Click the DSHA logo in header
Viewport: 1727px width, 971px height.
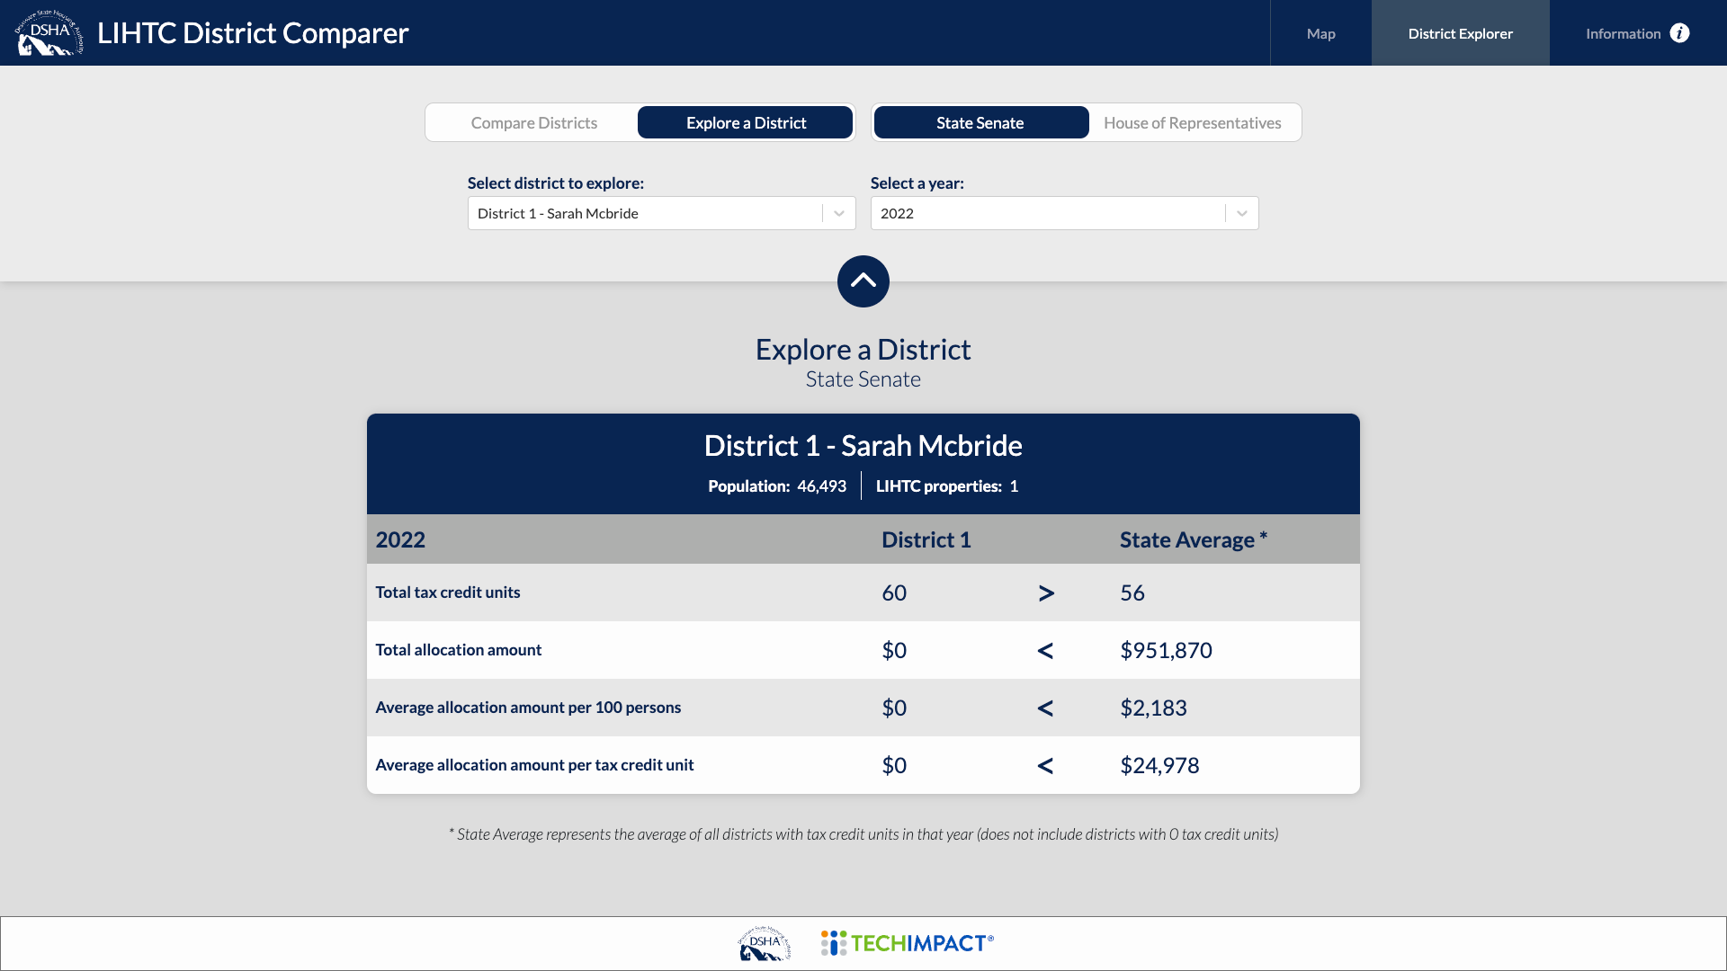tap(49, 32)
